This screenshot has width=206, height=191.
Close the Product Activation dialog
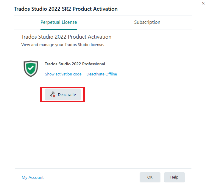203,3
